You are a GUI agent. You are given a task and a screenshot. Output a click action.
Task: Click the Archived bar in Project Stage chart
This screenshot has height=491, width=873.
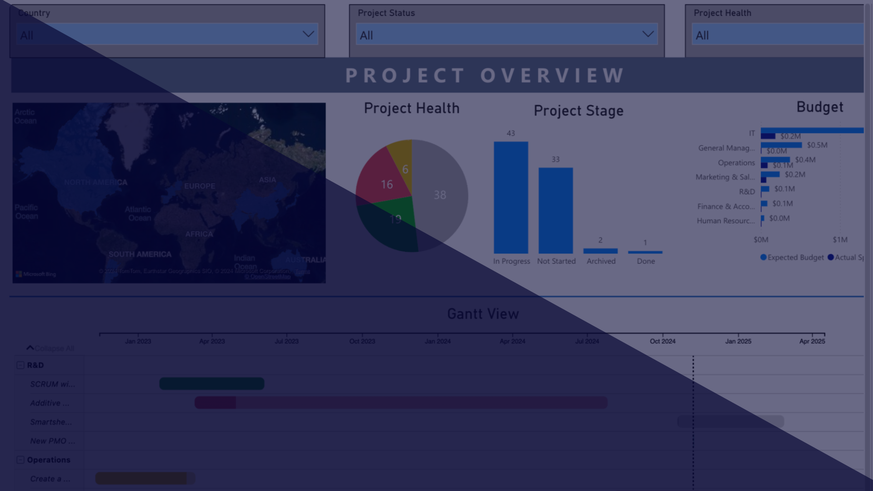click(x=600, y=250)
